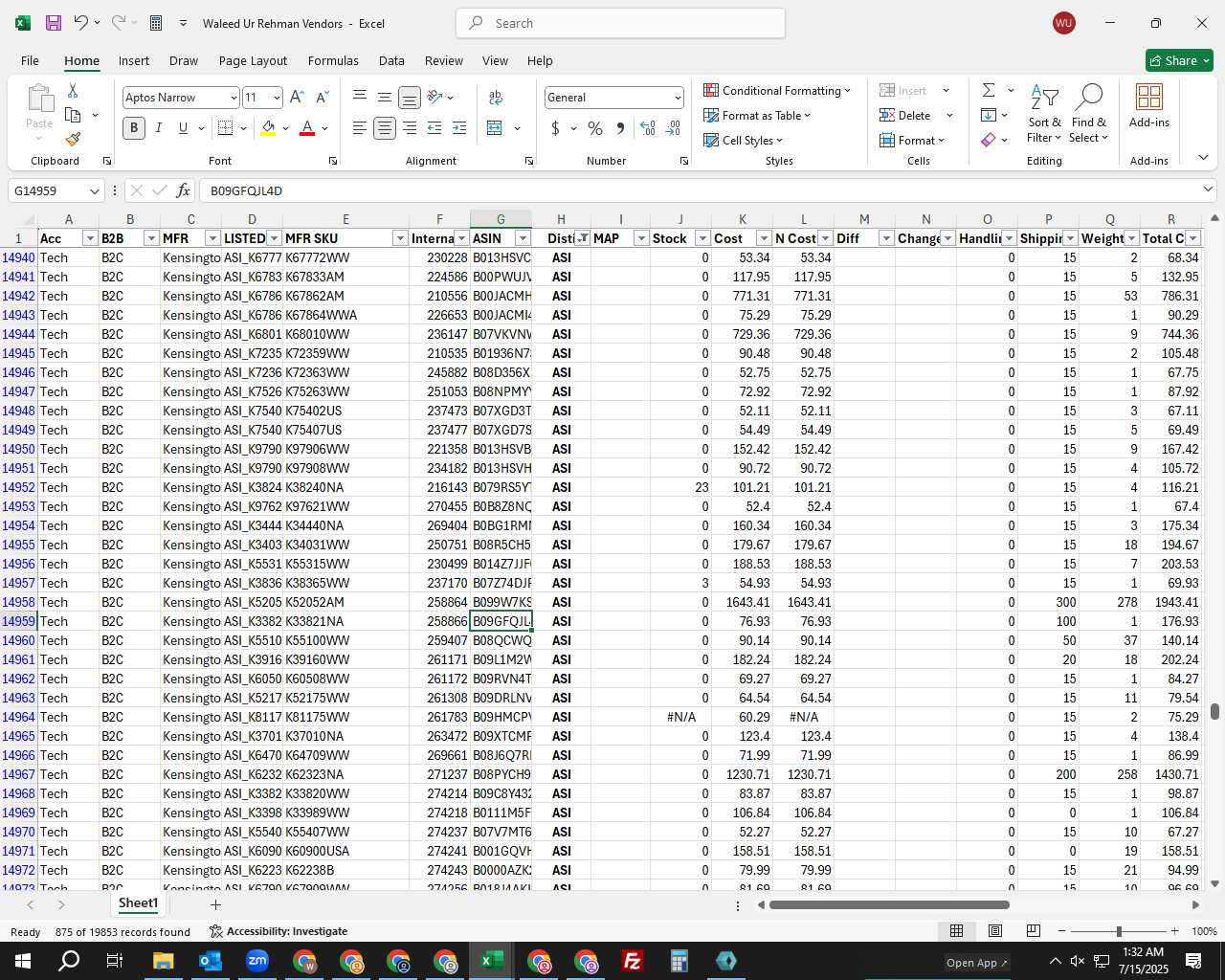Click the Increase Font Size icon

pos(297,98)
